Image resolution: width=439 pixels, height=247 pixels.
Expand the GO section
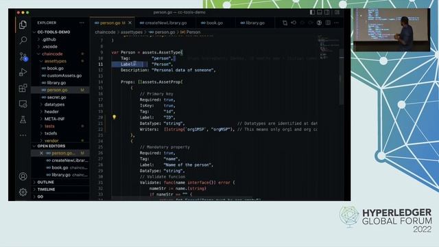(x=40, y=197)
